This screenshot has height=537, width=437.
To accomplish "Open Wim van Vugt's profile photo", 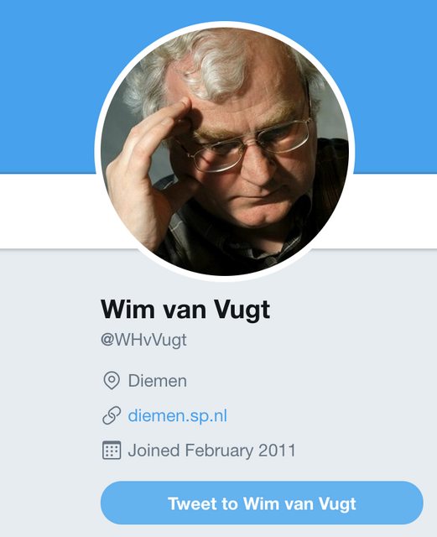I will pos(224,151).
